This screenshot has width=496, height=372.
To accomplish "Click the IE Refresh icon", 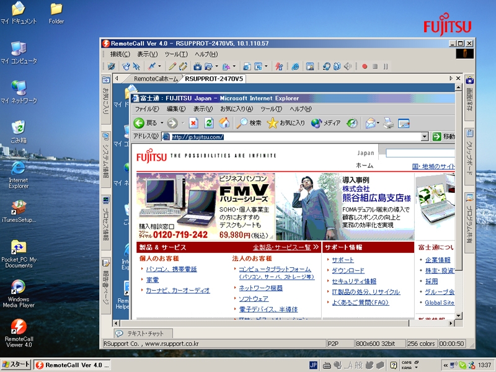I will point(209,123).
